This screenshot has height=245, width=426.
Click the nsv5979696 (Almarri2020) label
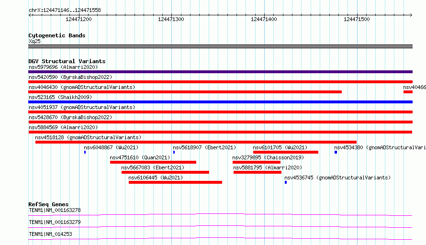click(x=63, y=67)
